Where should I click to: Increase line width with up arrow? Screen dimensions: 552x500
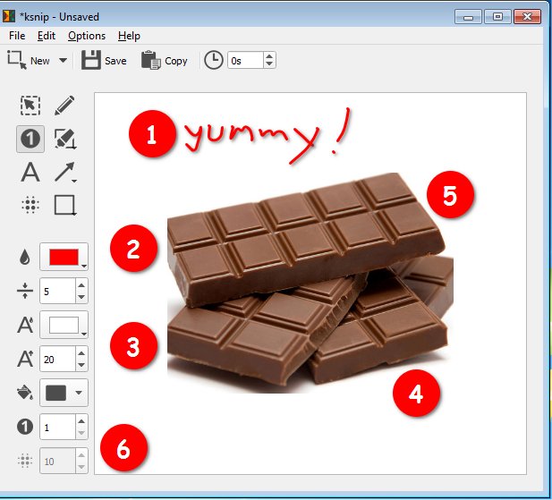pyautogui.click(x=81, y=285)
